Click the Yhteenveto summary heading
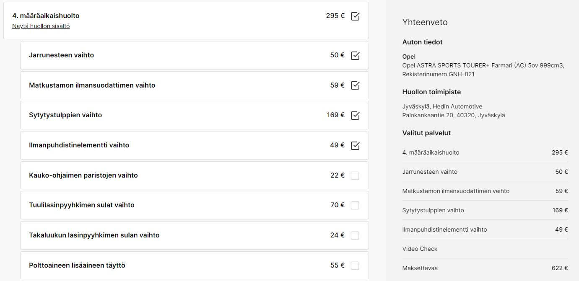 pos(425,22)
